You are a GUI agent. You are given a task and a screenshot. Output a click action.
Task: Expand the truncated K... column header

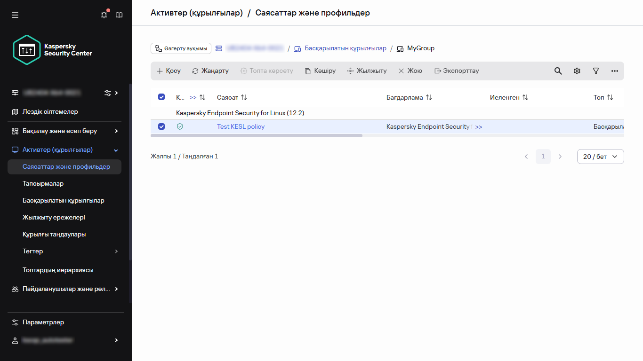click(x=193, y=97)
